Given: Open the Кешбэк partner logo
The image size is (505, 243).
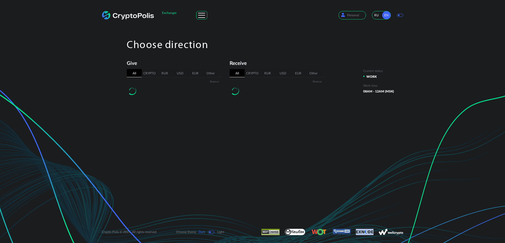Looking at the screenshot, I should point(295,232).
